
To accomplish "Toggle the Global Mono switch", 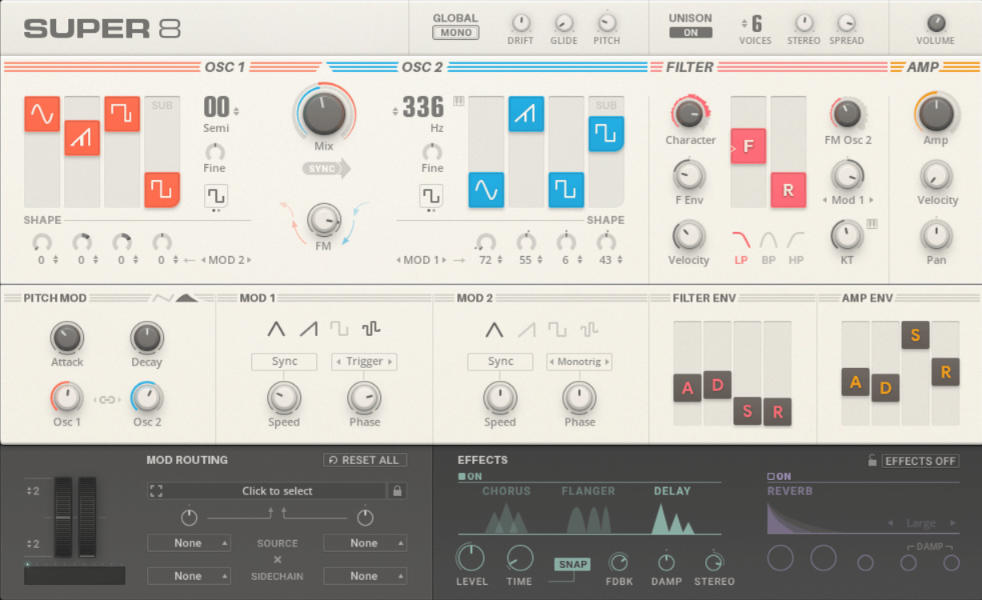I will point(455,33).
